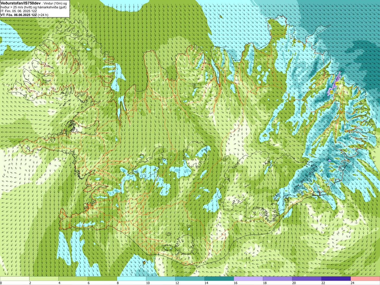
Task: Select the pink above-24 legend swatch
Action: [365, 279]
